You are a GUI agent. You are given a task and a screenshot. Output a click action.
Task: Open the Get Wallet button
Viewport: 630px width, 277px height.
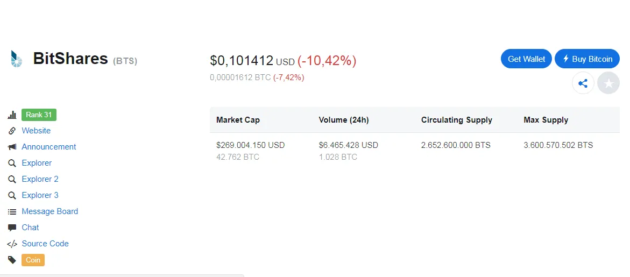pyautogui.click(x=526, y=59)
